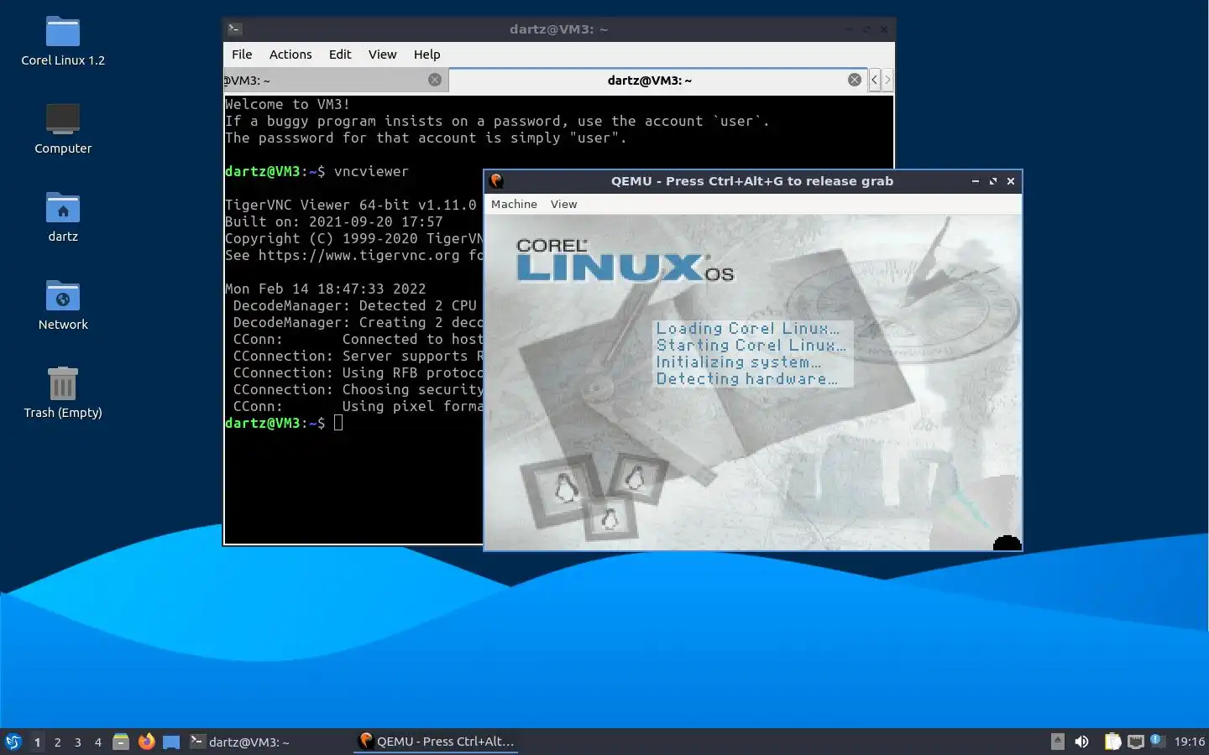The height and width of the screenshot is (755, 1209).
Task: Click the 'Mon Feb 14 18:47:33 2022' line
Action: [325, 289]
